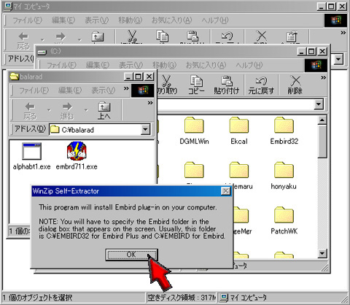The width and height of the screenshot is (350, 305).
Task: Open the View menu in the balarad window
Action: point(103,90)
